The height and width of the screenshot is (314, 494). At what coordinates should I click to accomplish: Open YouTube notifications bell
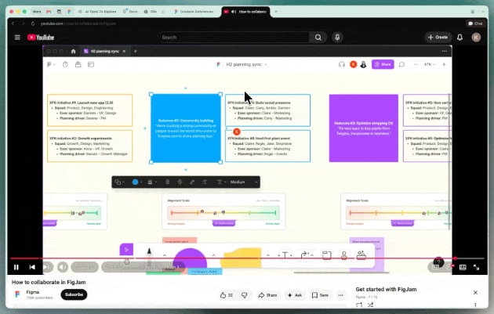click(459, 38)
